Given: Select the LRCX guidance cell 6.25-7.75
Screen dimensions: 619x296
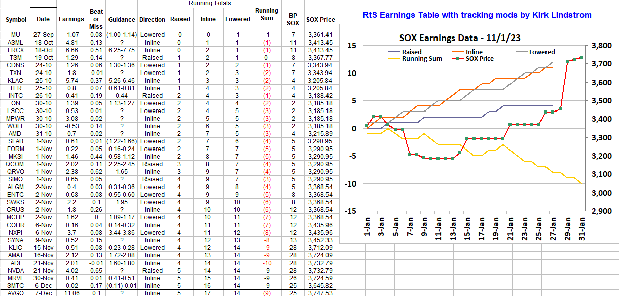Looking at the screenshot, I should point(122,50).
